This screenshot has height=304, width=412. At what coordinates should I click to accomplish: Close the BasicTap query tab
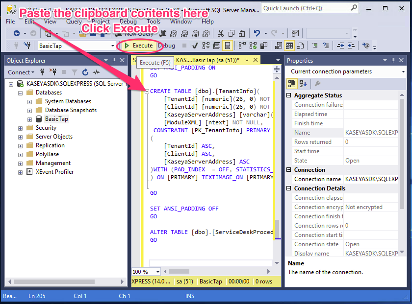(256, 60)
